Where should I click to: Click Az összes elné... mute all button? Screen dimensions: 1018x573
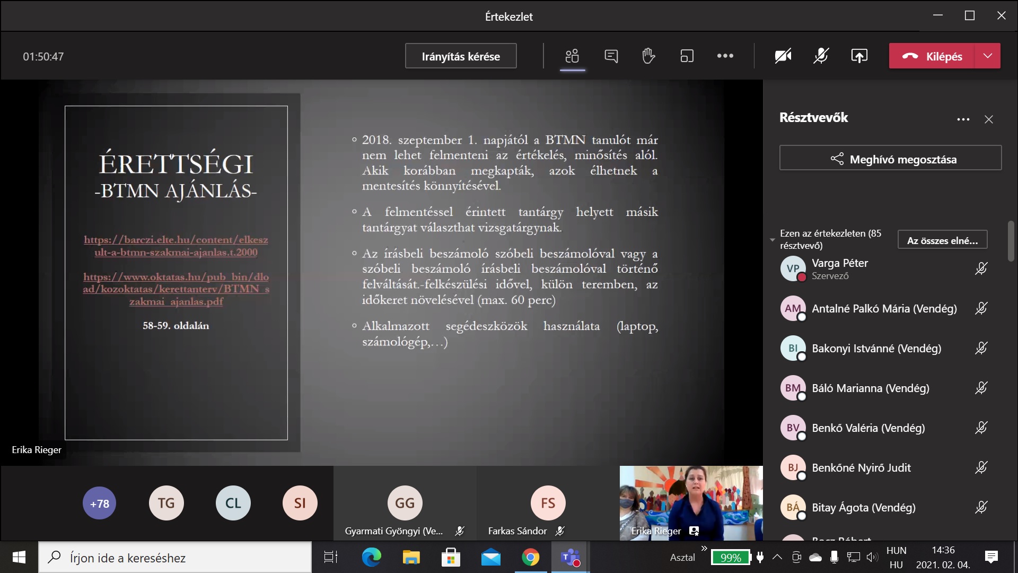point(942,240)
